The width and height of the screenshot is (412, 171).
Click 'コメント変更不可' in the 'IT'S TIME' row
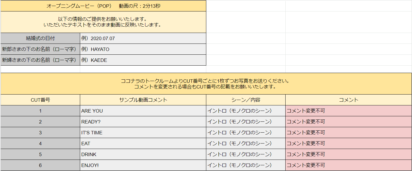(x=349, y=133)
